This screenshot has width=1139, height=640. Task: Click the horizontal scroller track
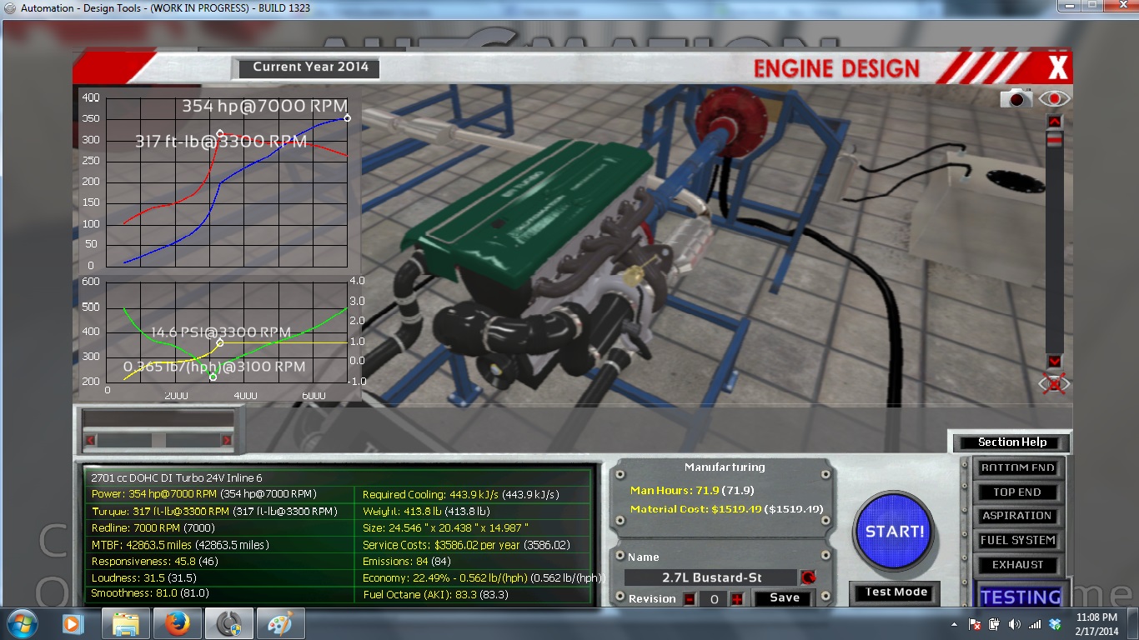158,440
